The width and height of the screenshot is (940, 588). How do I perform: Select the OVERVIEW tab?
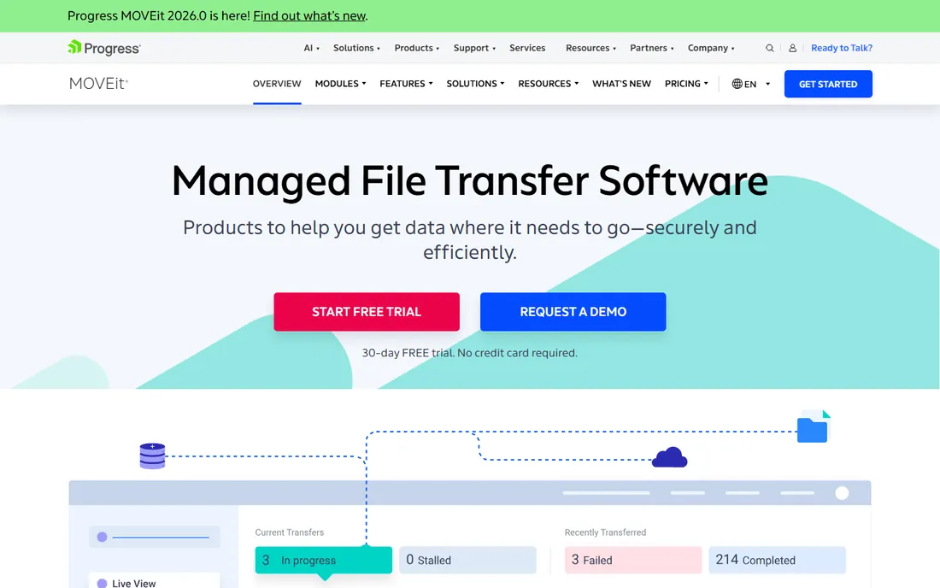pyautogui.click(x=277, y=84)
